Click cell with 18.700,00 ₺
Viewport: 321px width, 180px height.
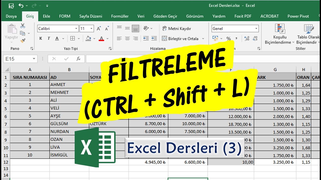click(x=231, y=124)
